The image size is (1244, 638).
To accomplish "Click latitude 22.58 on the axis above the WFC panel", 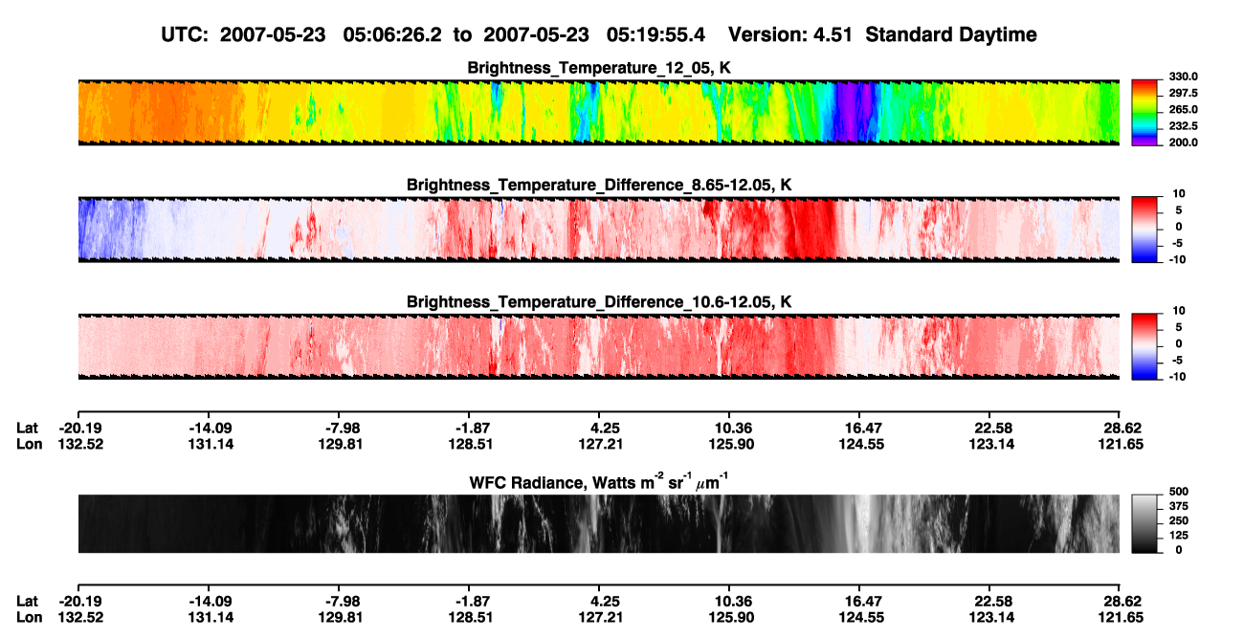I will pyautogui.click(x=990, y=428).
